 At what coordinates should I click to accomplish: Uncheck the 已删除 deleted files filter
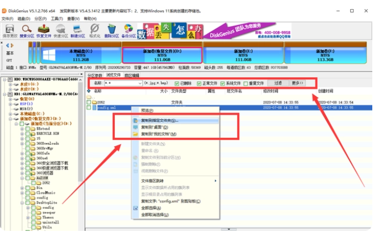coord(177,83)
